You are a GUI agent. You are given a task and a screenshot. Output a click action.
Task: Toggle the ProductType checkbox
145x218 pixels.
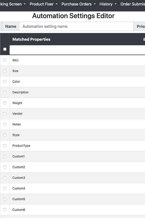point(5,146)
